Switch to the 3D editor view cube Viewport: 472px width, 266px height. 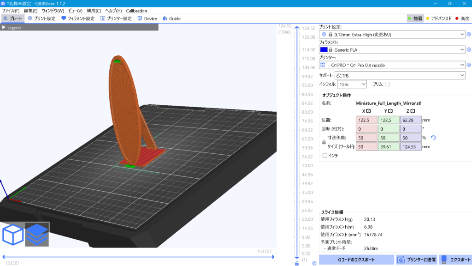click(13, 235)
